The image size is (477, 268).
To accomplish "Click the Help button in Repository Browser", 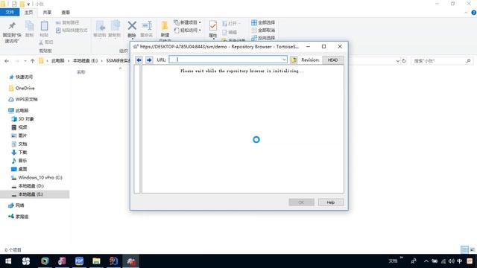I will [x=331, y=202].
